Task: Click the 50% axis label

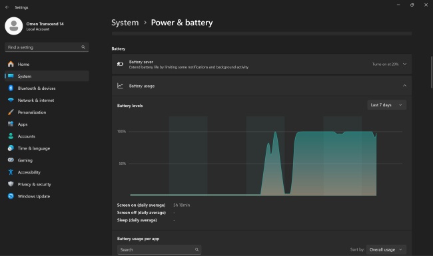Action: (x=123, y=164)
